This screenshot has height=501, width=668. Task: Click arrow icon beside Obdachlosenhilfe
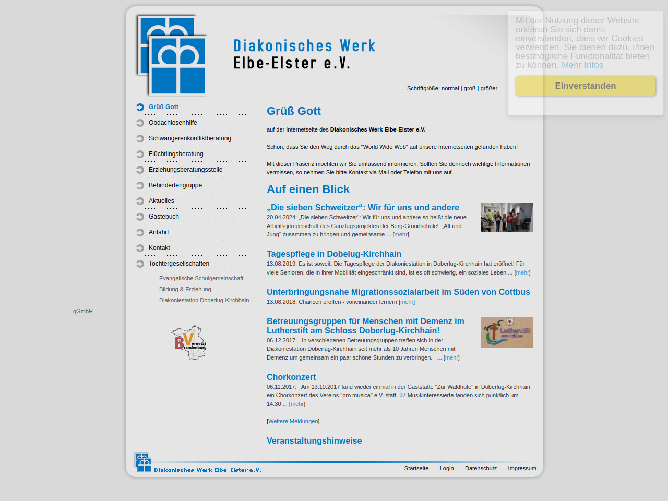click(x=140, y=123)
